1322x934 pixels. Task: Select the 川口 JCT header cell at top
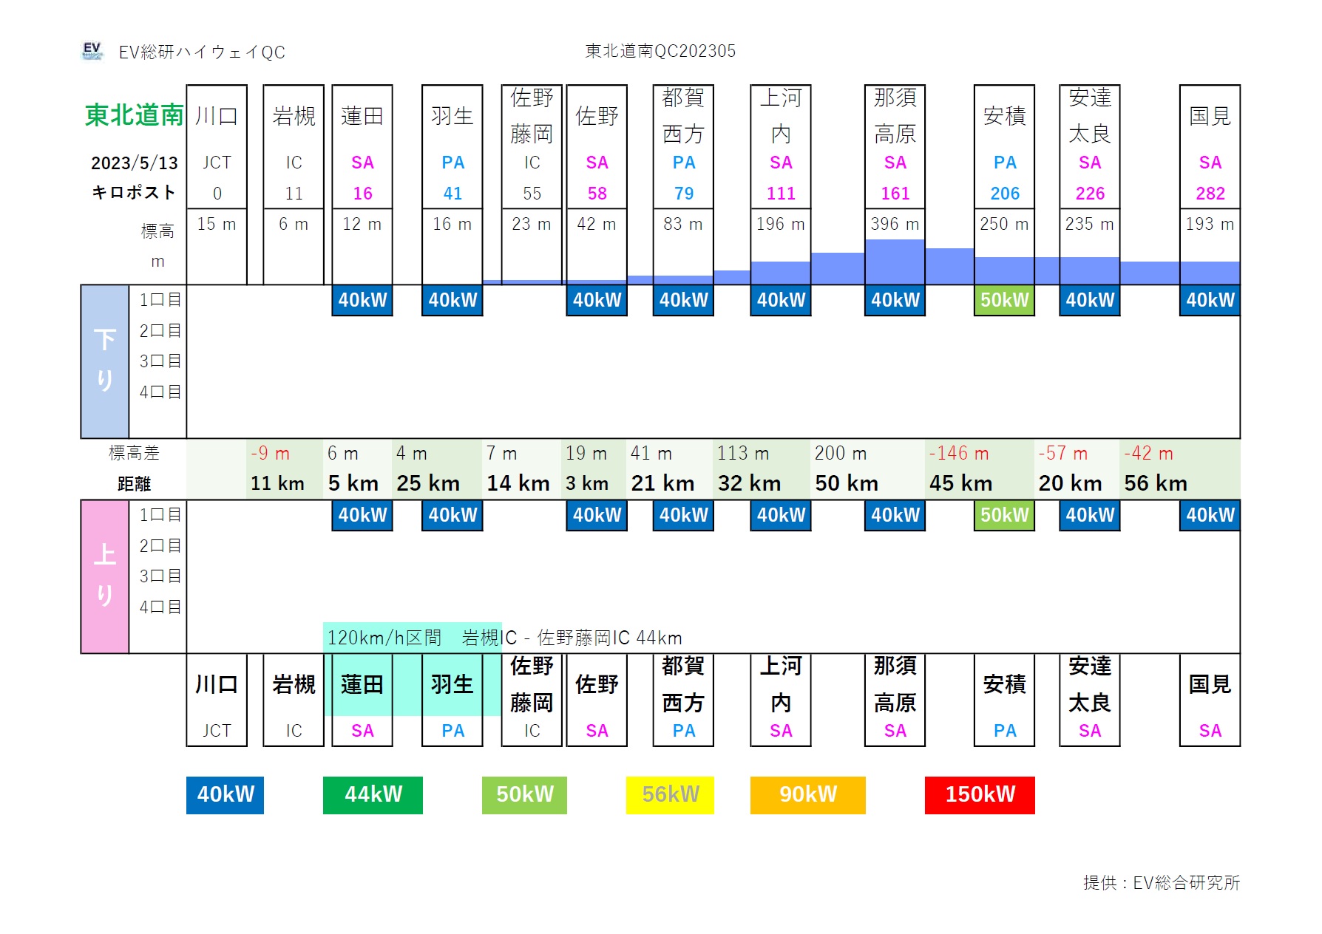tap(217, 146)
